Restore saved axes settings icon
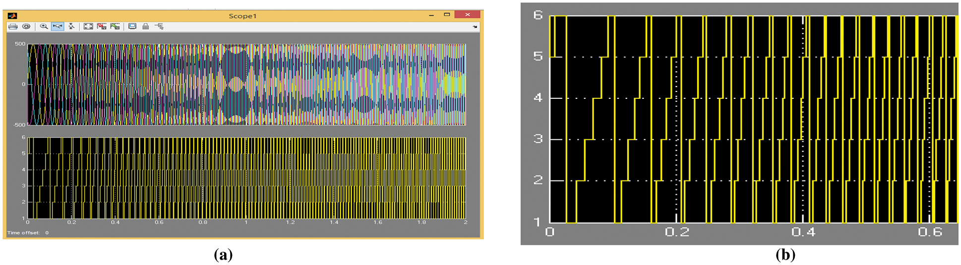 click(115, 27)
